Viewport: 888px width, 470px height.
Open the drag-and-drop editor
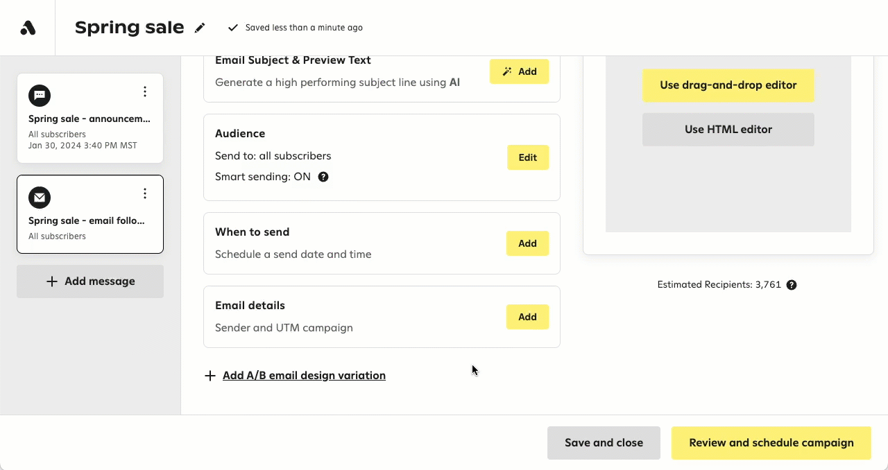(x=728, y=86)
